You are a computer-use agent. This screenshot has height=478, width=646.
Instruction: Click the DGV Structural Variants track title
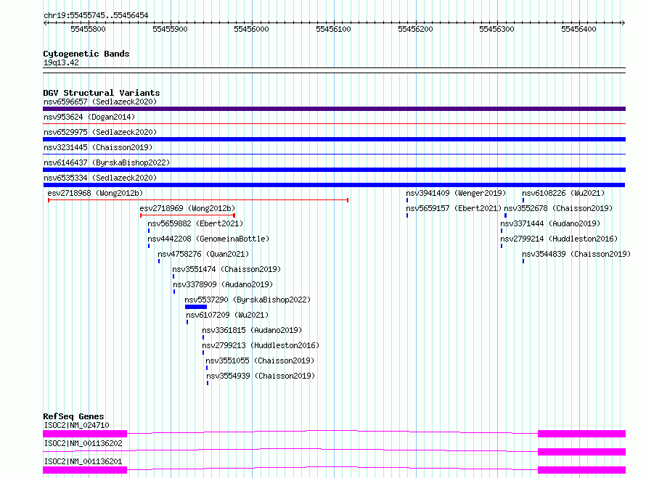pyautogui.click(x=102, y=93)
